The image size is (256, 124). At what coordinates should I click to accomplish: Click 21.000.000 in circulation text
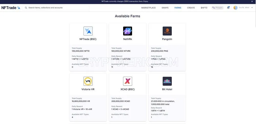point(163,101)
